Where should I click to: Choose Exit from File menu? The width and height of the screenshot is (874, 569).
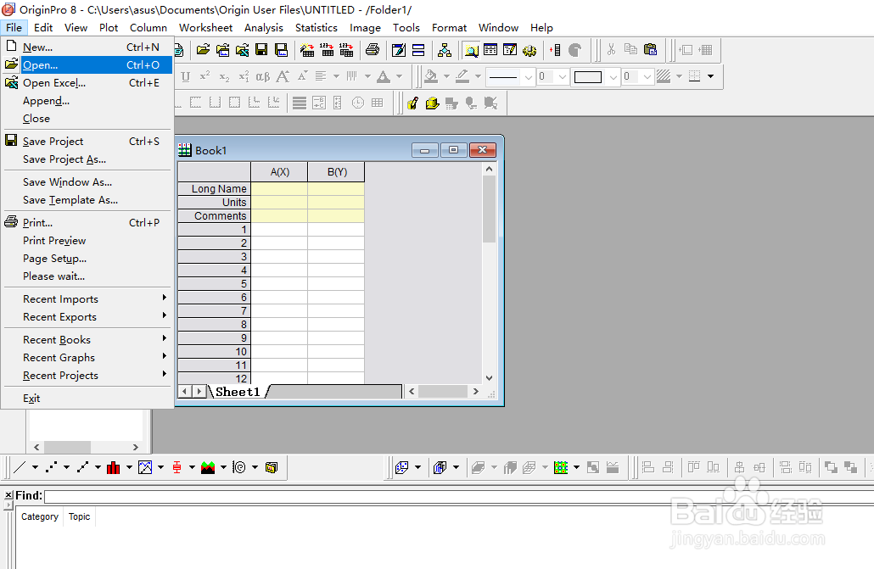(x=87, y=398)
